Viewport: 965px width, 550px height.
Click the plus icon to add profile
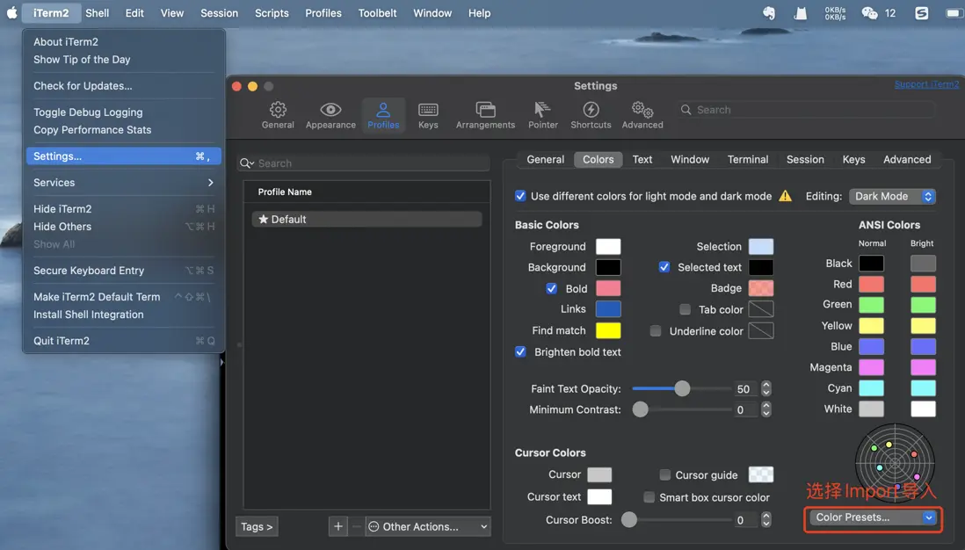click(338, 526)
